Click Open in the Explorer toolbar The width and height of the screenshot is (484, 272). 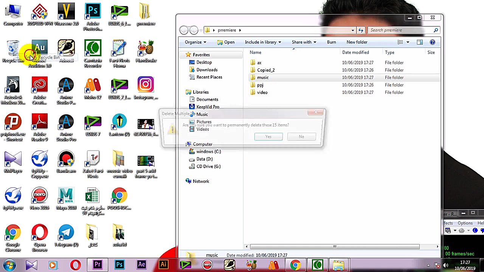pyautogui.click(x=226, y=42)
